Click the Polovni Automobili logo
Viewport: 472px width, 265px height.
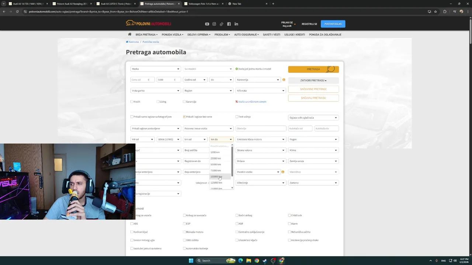(x=149, y=24)
